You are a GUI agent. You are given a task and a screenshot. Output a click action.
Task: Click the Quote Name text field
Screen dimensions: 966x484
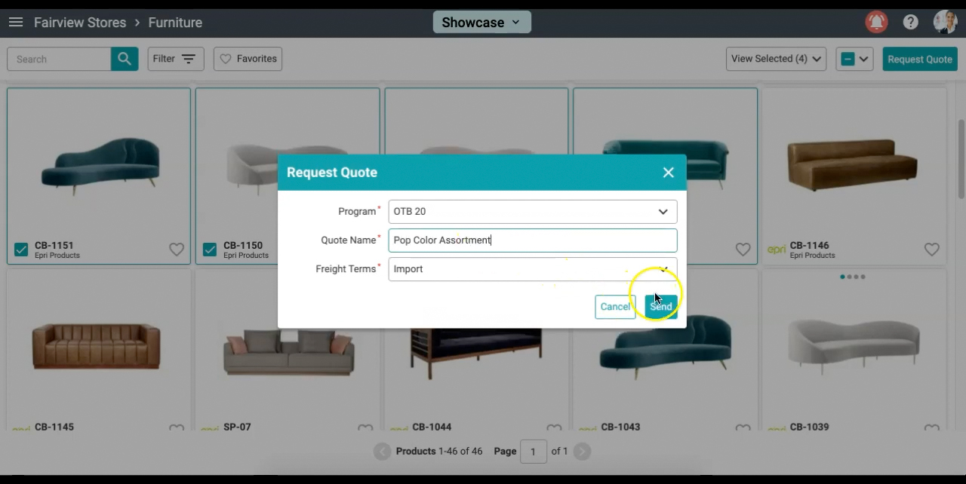point(532,240)
